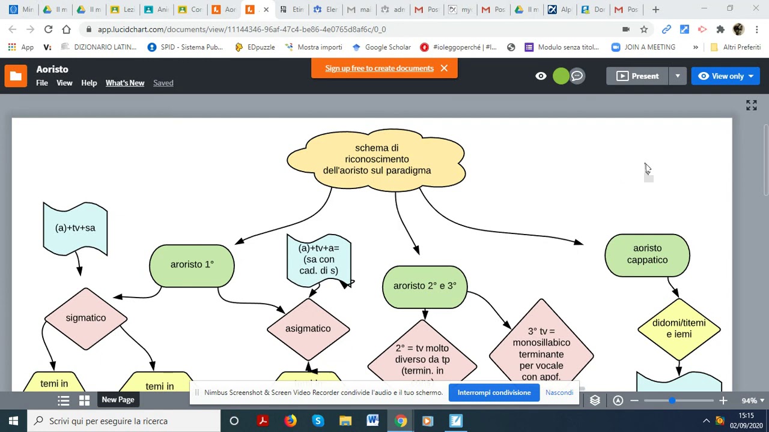Open Word from the taskbar
Screen dimensions: 769x432
point(372,421)
